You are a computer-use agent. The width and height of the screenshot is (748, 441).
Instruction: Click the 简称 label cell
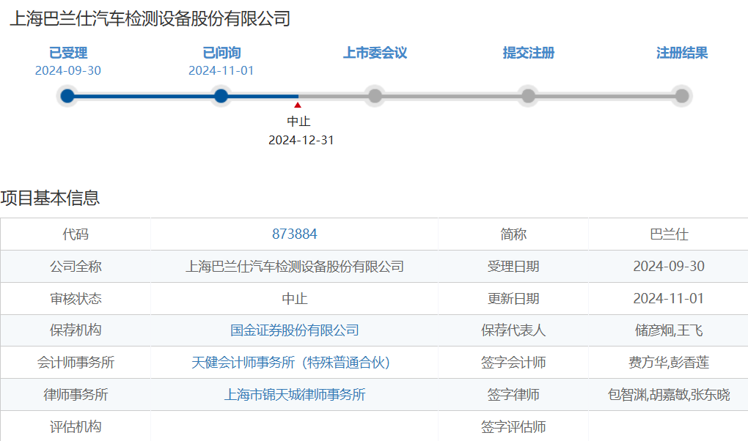(x=513, y=234)
